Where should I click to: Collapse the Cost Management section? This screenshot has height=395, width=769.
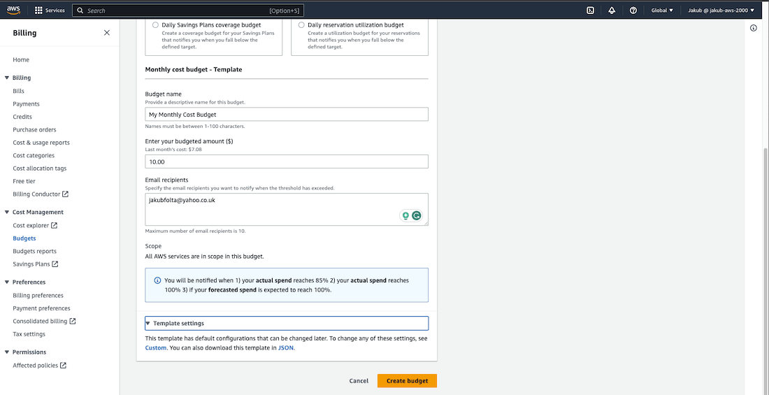coord(6,213)
